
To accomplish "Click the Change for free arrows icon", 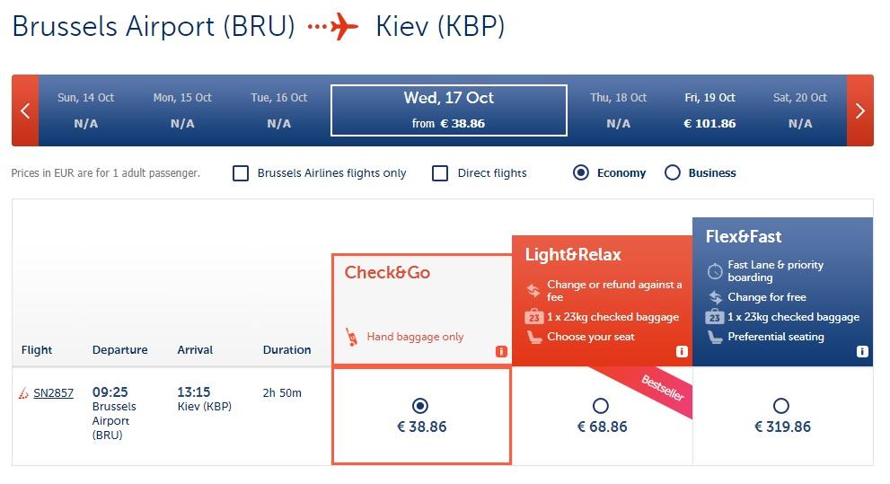I will coord(715,297).
